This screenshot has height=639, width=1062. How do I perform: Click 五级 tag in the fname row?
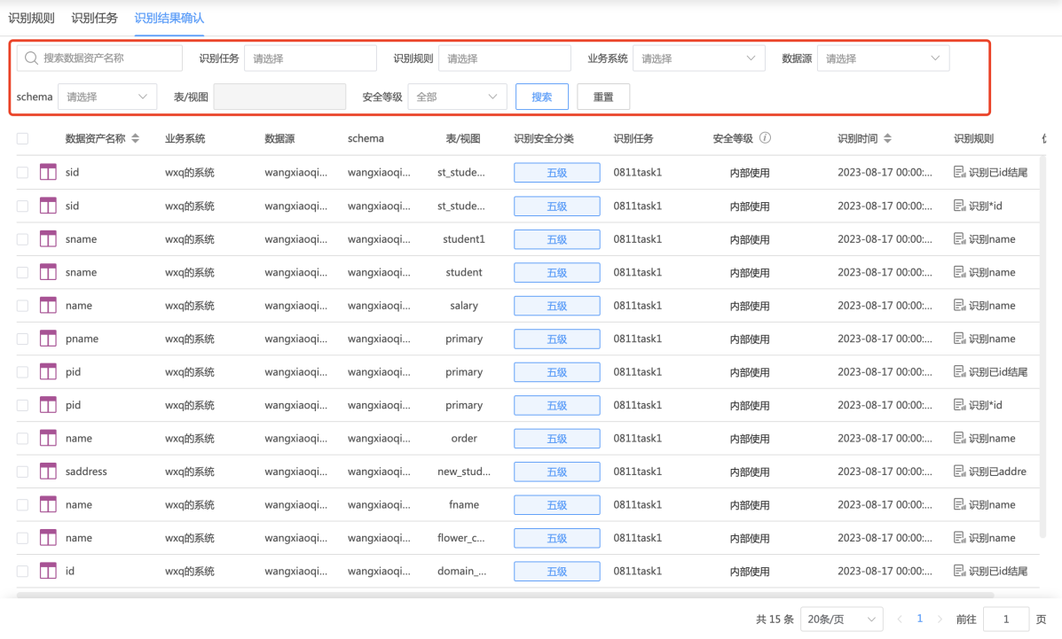557,505
